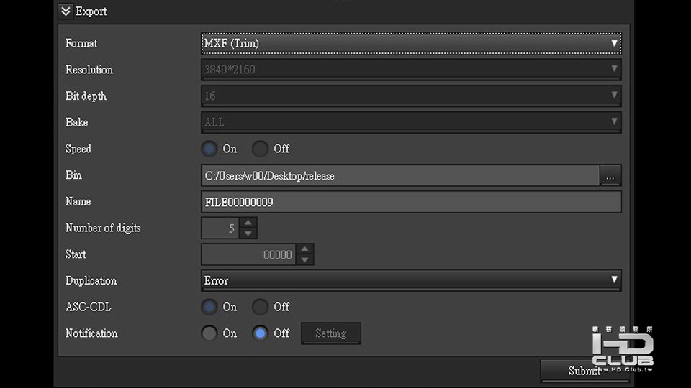691x388 pixels.
Task: Open the Duplication dropdown showing Error
Action: [410, 280]
